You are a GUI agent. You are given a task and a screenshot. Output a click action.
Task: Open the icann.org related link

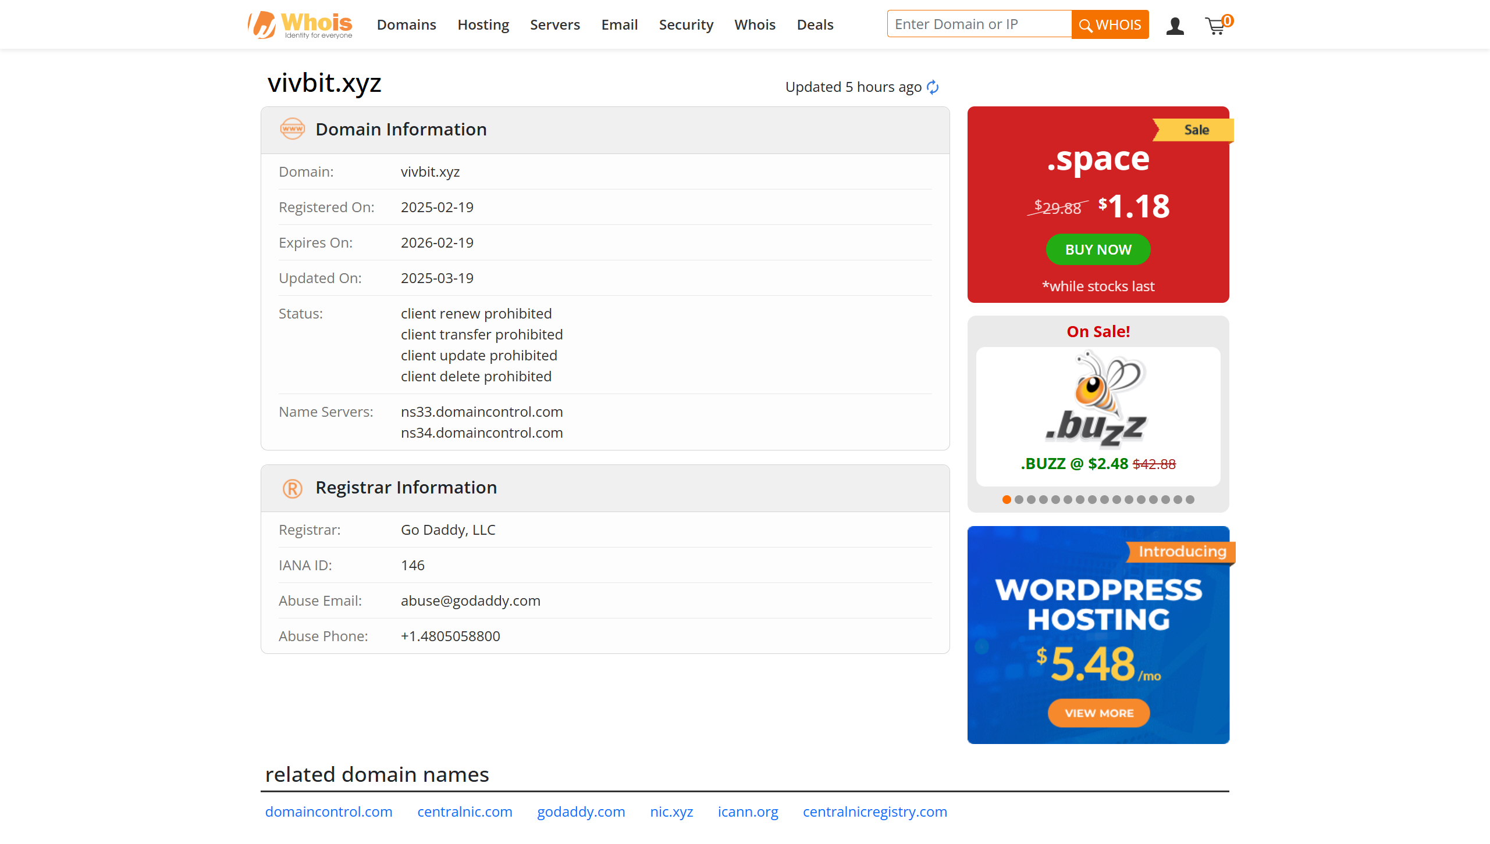pos(748,811)
